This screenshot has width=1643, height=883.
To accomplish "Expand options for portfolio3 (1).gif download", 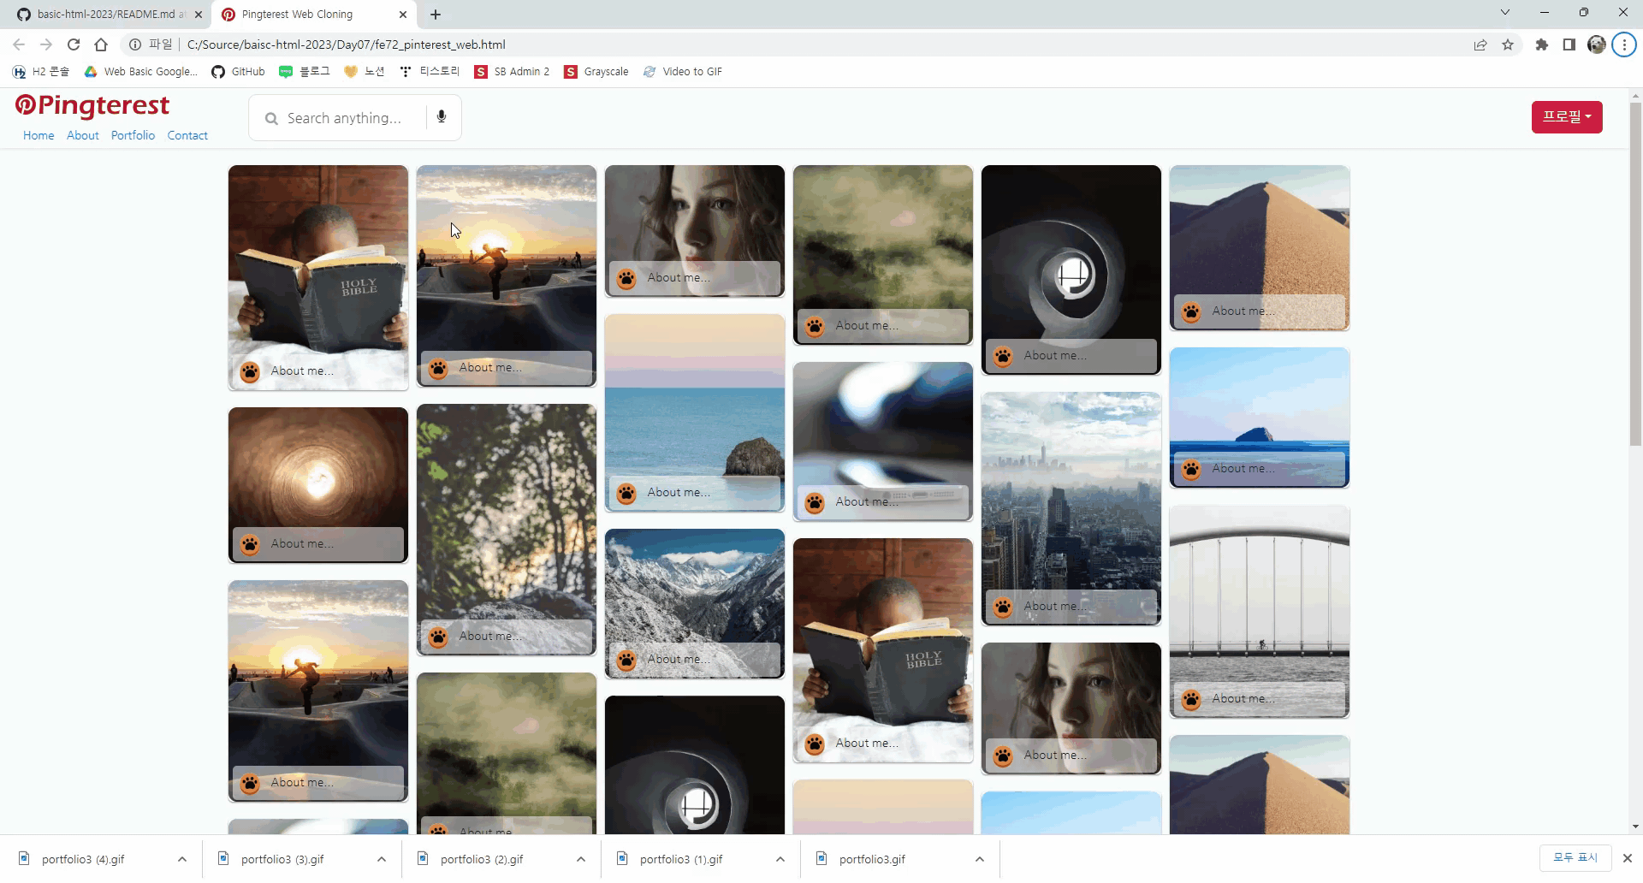I will (x=780, y=859).
